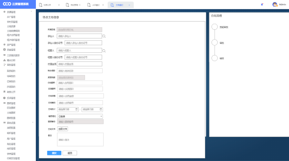Open 土地资源 in the sidebar menu
289x161 pixels.
coord(11,26)
